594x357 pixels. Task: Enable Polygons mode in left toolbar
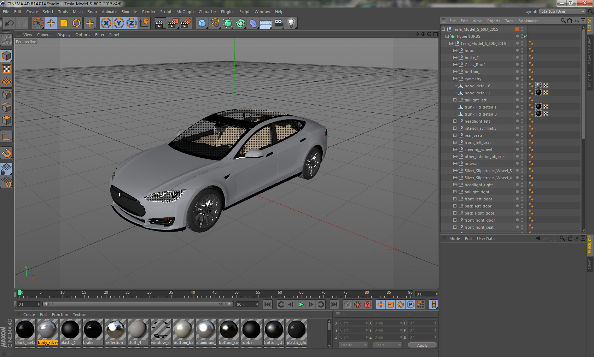pyautogui.click(x=7, y=120)
